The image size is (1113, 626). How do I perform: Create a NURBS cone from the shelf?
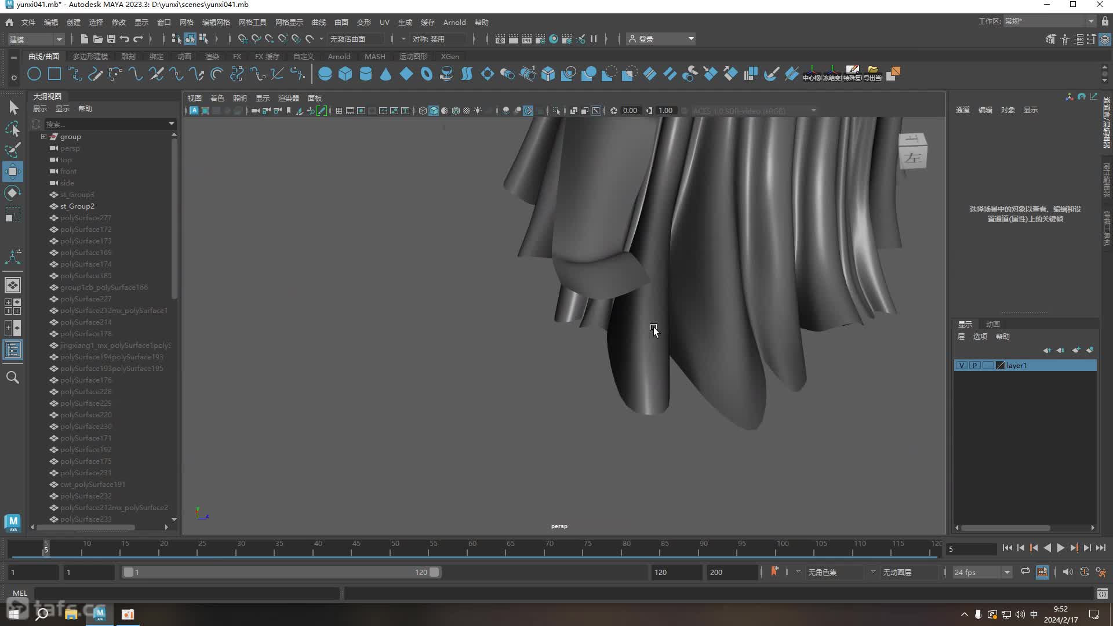[x=386, y=74]
